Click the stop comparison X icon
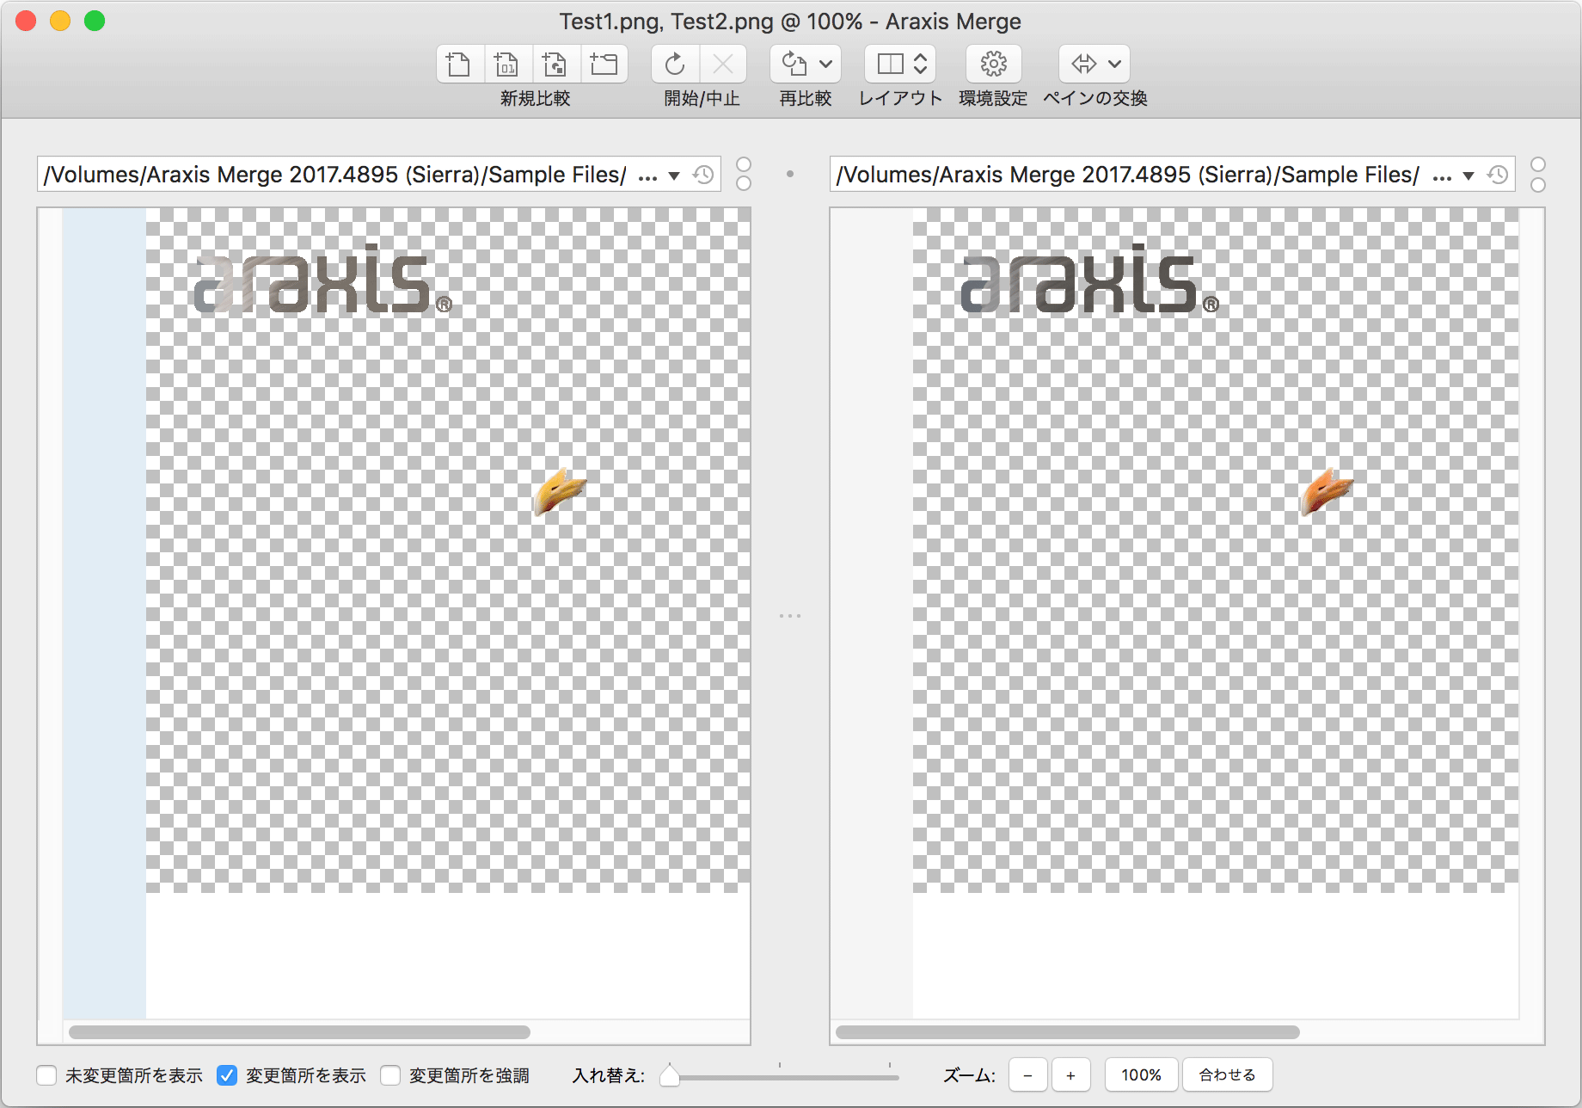The width and height of the screenshot is (1582, 1108). pyautogui.click(x=723, y=65)
